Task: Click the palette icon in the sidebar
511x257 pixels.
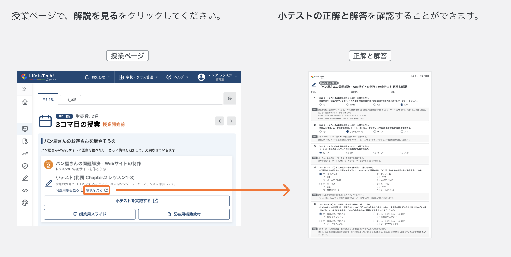Action: pyautogui.click(x=25, y=203)
